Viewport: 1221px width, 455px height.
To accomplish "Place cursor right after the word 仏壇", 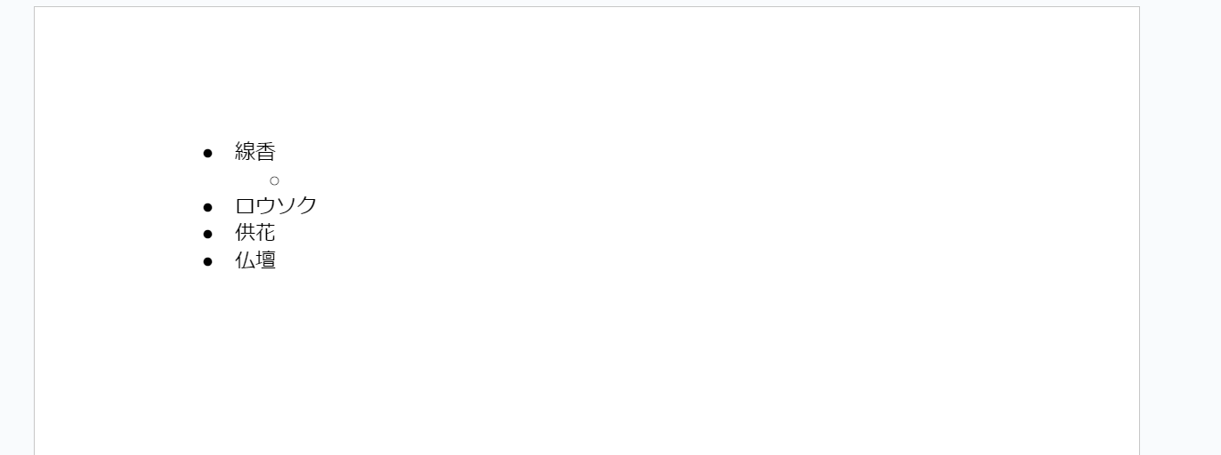I will (x=277, y=261).
